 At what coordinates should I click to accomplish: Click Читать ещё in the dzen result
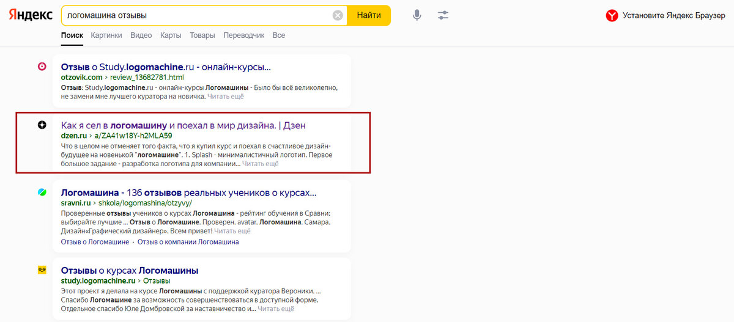click(x=261, y=164)
